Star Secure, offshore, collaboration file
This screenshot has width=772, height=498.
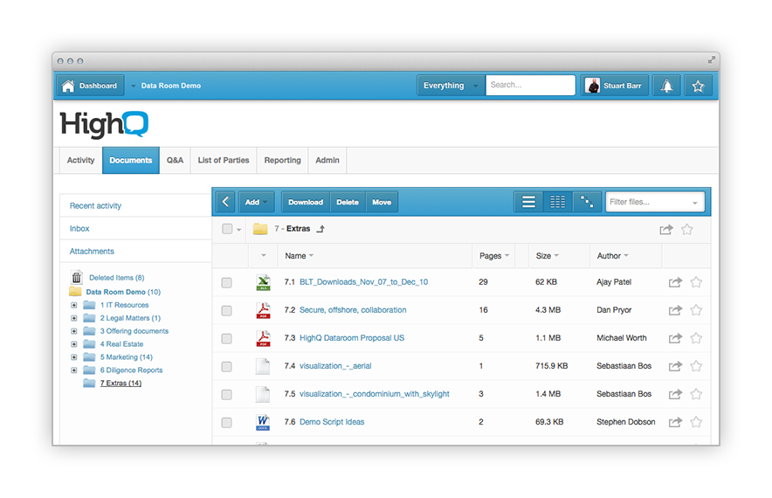696,310
